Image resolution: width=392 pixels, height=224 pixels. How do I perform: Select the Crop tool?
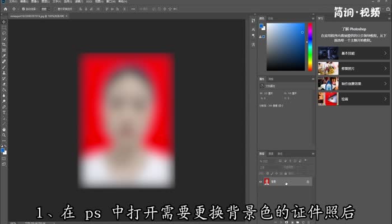tap(4, 44)
